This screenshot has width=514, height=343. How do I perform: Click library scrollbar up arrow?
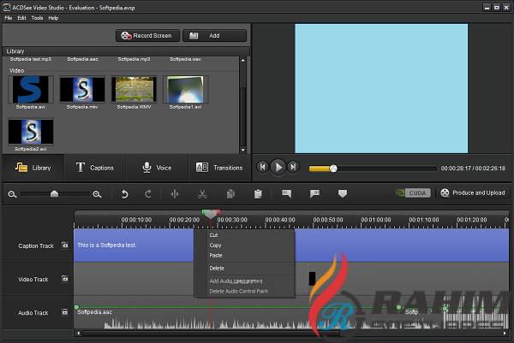[243, 60]
